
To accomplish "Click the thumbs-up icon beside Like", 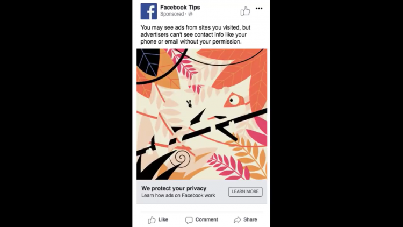I will [152, 220].
